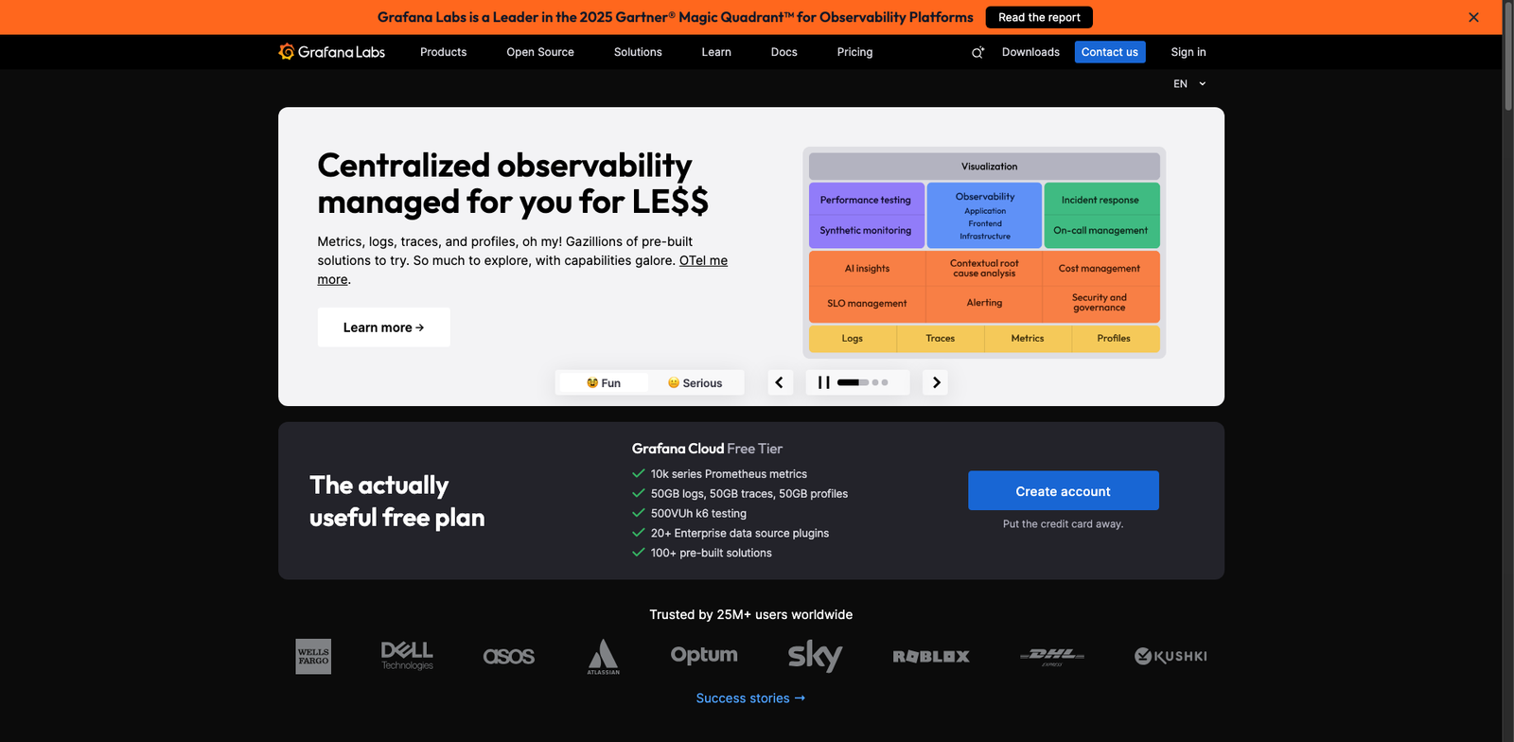Click 'Put the credit card away.' text
This screenshot has height=742, width=1514.
[1064, 524]
